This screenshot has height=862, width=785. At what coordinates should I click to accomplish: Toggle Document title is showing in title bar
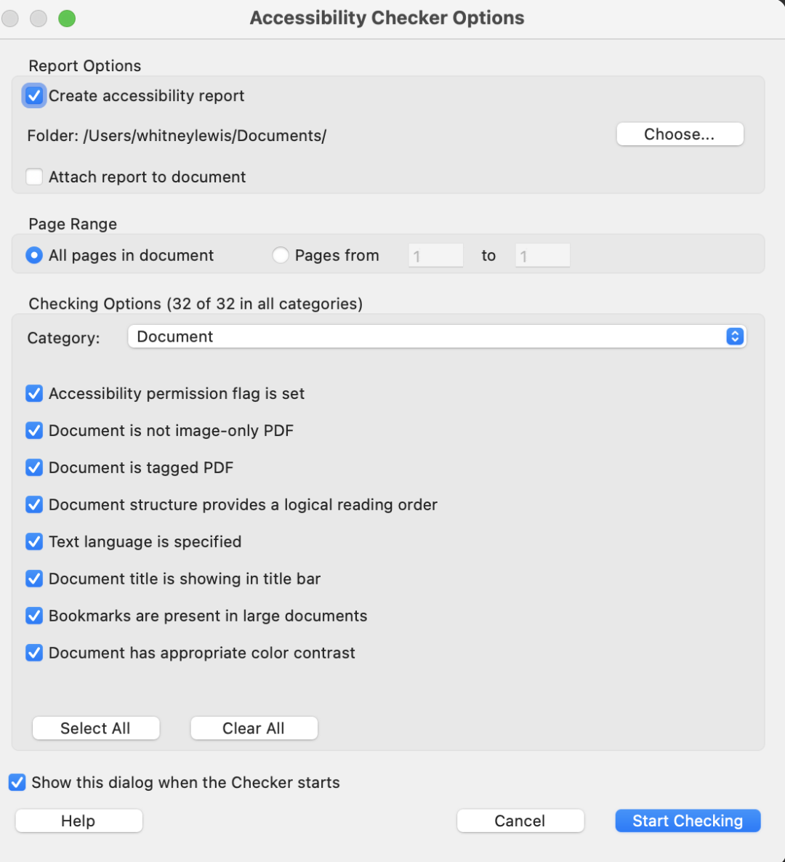tap(34, 579)
